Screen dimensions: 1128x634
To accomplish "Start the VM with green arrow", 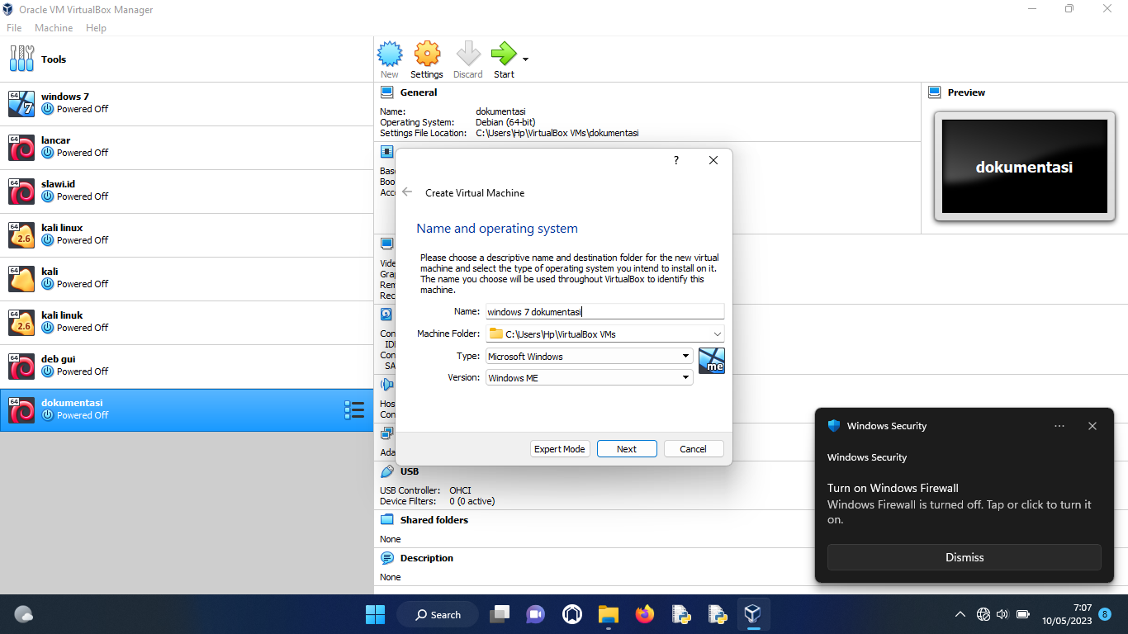I will click(x=503, y=54).
